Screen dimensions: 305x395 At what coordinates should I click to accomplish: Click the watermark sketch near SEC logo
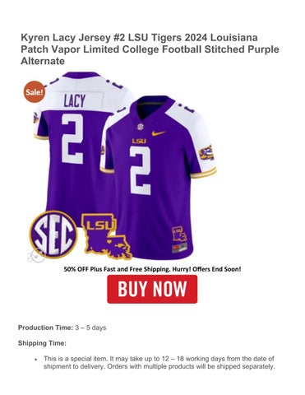coord(36,256)
